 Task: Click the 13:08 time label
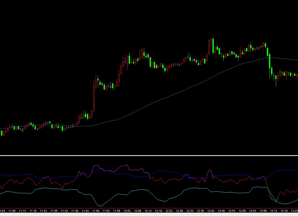point(263,211)
